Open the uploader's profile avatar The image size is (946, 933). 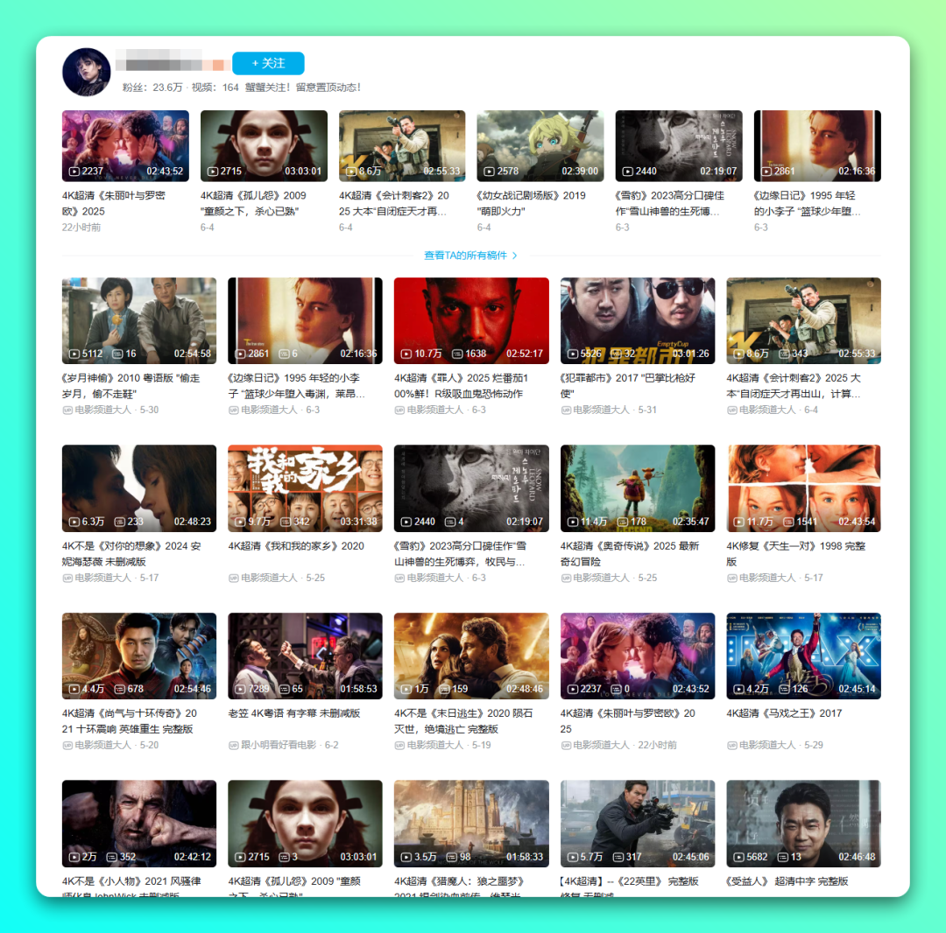click(86, 72)
